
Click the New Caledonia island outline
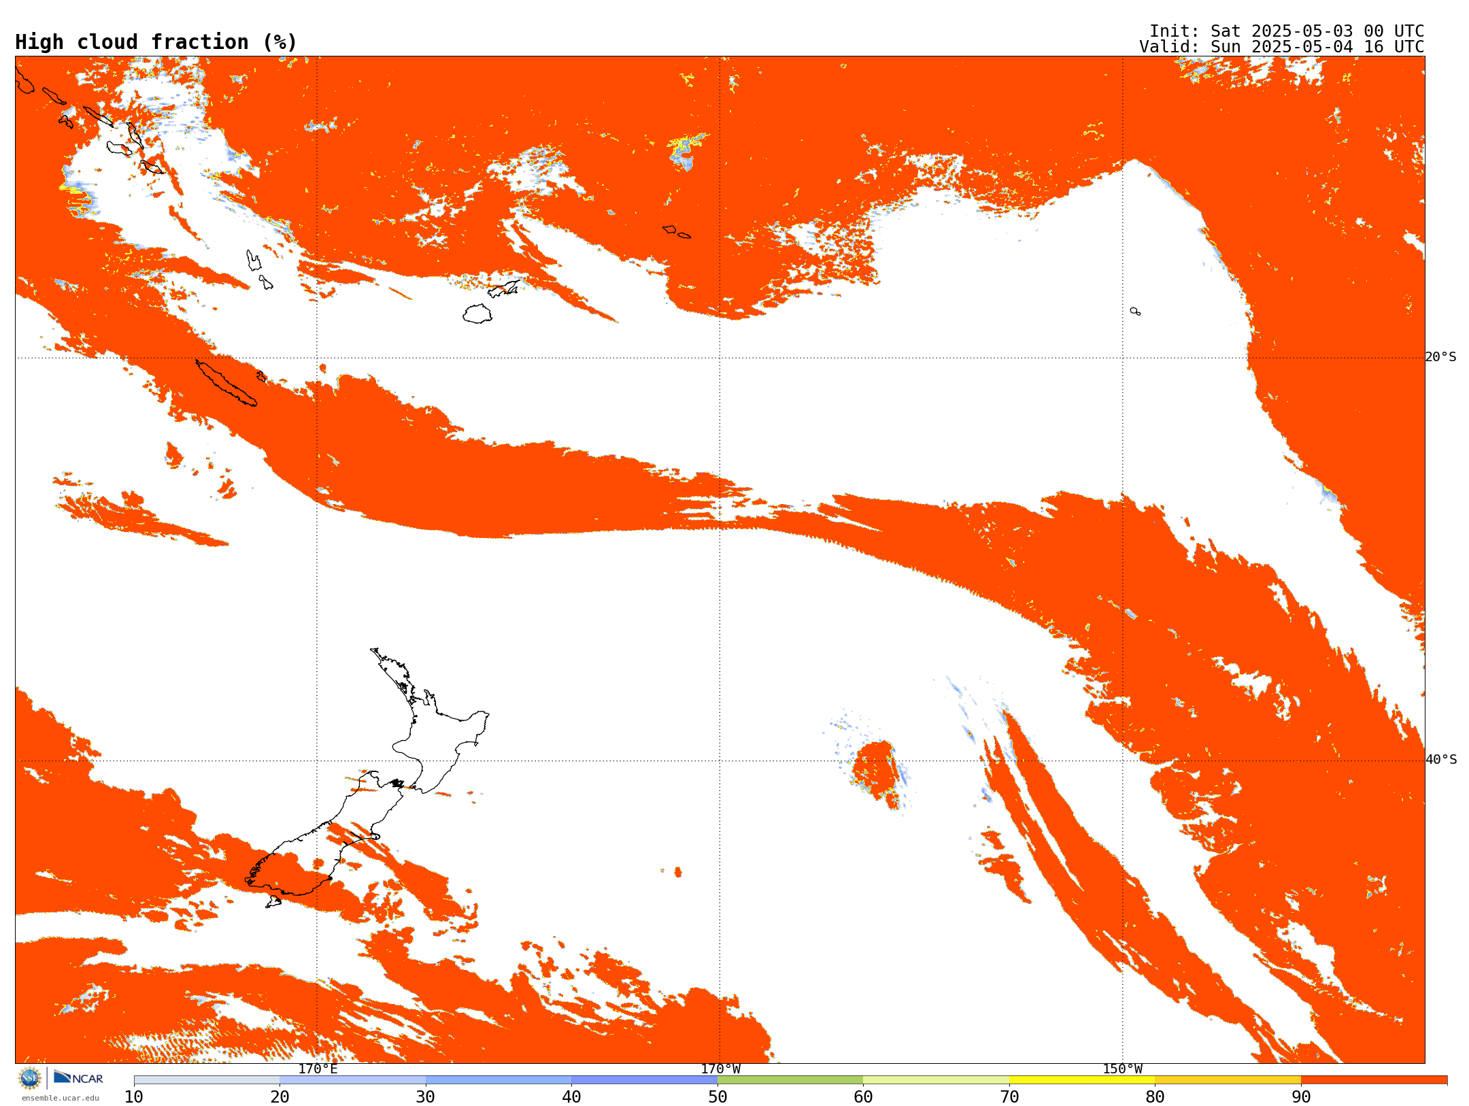226,383
